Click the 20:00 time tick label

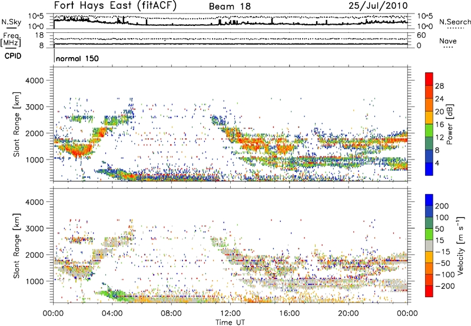(348, 314)
